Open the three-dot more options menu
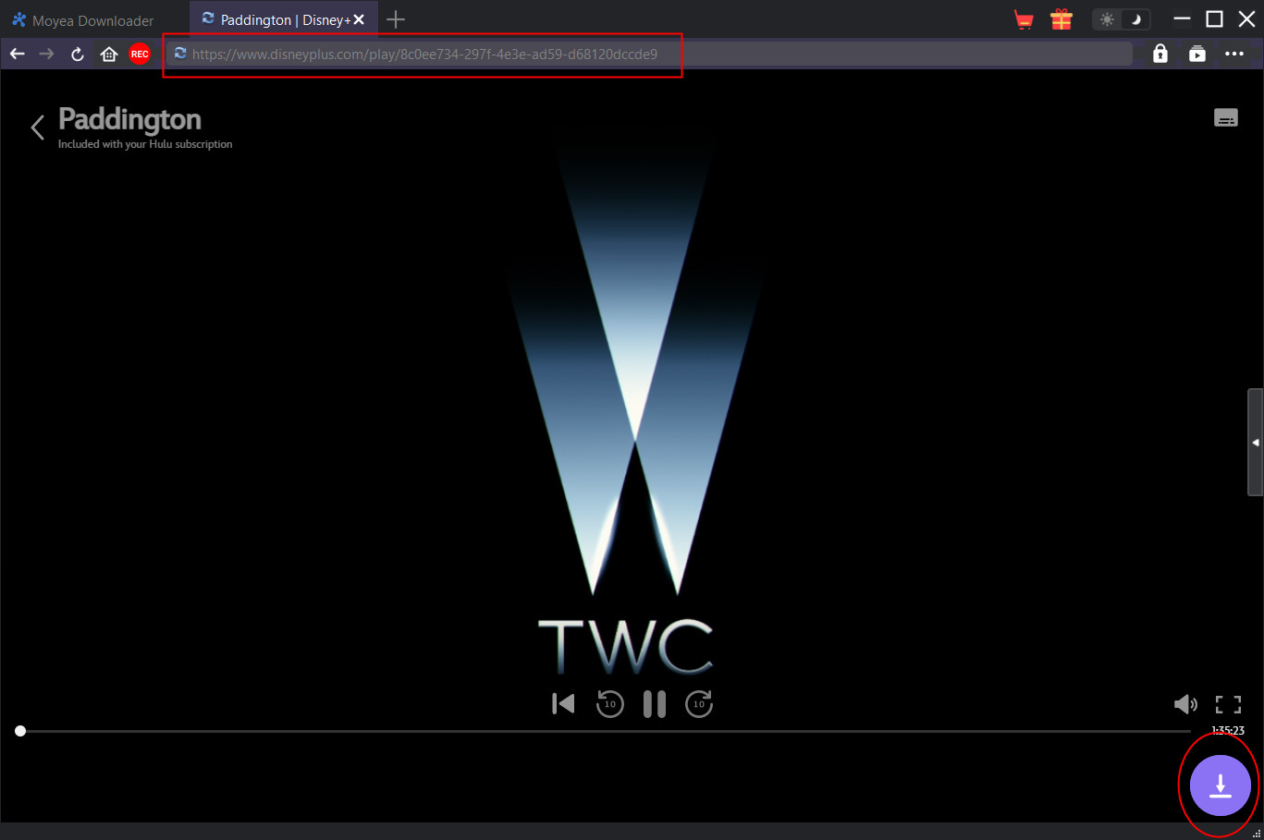 tap(1234, 55)
